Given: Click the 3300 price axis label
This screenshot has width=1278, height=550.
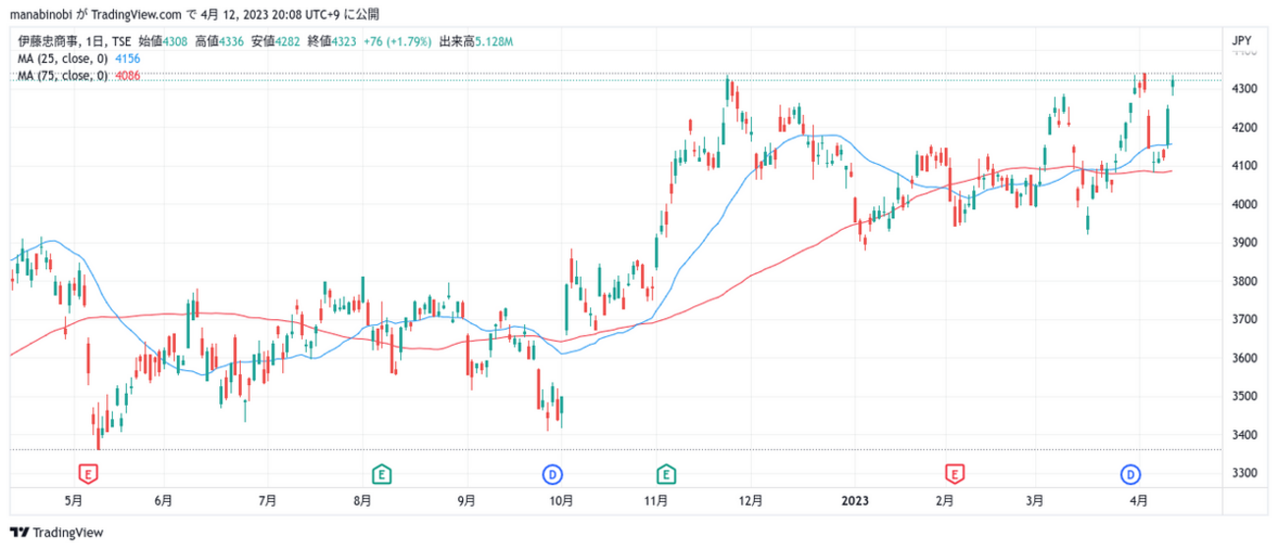Looking at the screenshot, I should coord(1245,473).
